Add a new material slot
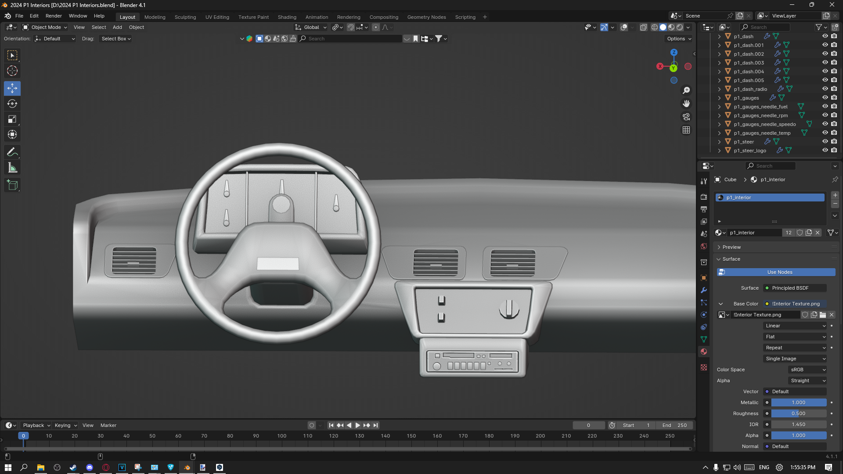The height and width of the screenshot is (474, 843). pyautogui.click(x=835, y=195)
